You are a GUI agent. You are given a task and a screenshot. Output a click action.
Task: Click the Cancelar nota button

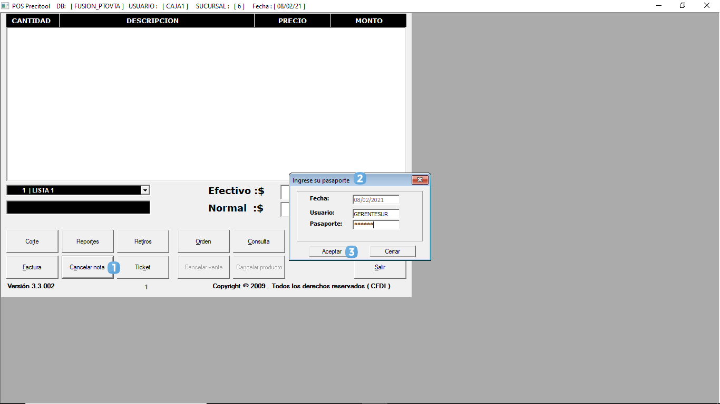(87, 267)
